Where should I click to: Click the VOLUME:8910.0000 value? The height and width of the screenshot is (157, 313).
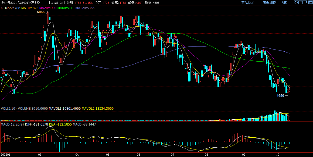[33, 108]
